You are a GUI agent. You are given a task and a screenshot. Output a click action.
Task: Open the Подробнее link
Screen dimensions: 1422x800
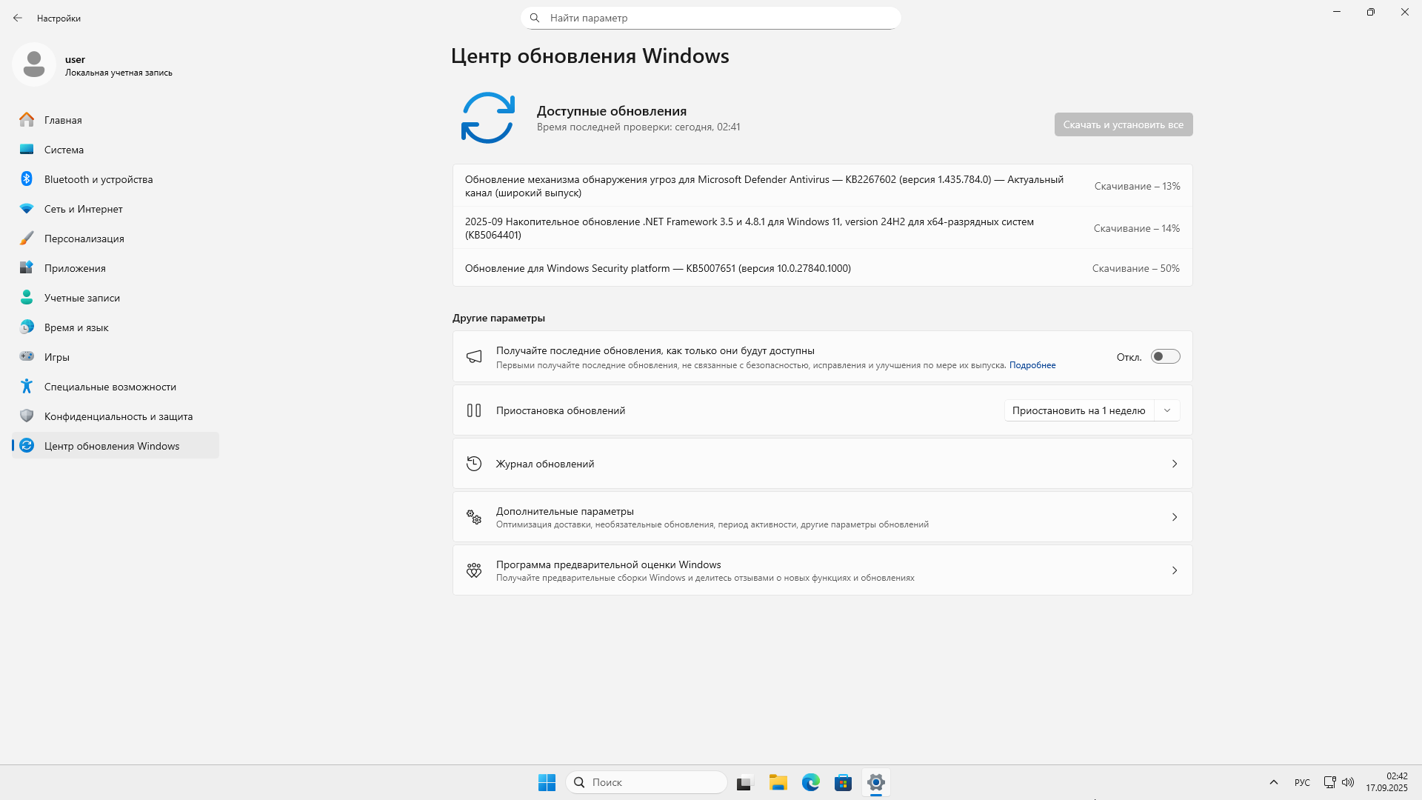(1032, 365)
